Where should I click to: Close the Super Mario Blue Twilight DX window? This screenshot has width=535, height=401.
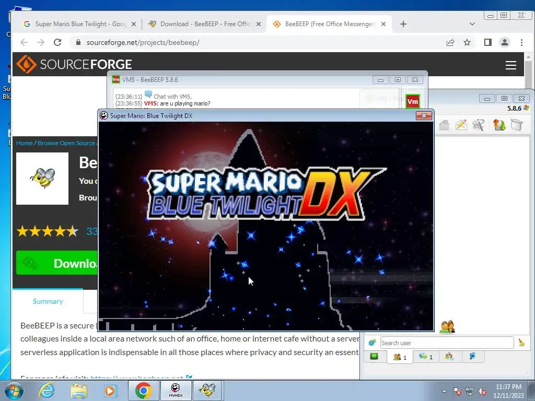pyautogui.click(x=424, y=116)
